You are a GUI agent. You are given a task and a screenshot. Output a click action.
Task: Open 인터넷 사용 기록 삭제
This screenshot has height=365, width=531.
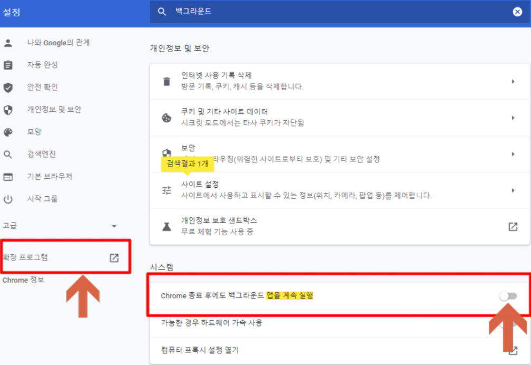pyautogui.click(x=340, y=81)
